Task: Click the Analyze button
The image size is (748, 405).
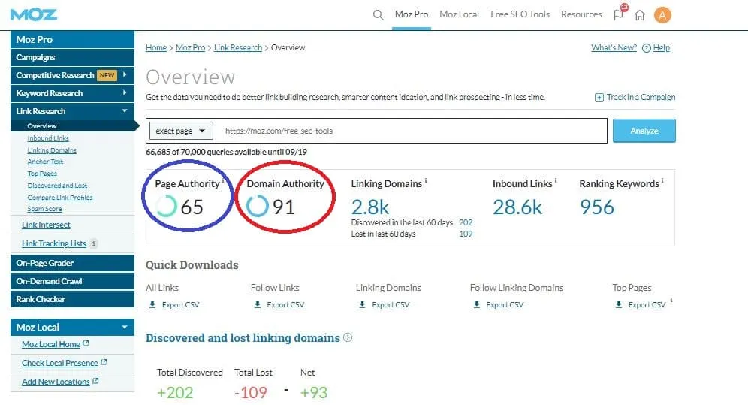Action: pyautogui.click(x=644, y=131)
